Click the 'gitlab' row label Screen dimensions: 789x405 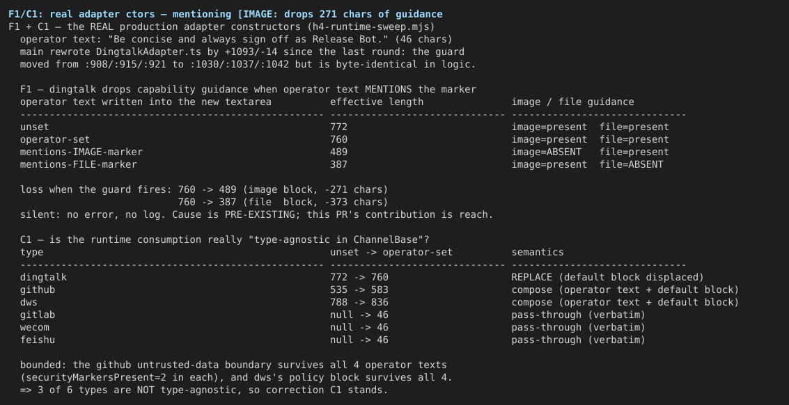click(38, 315)
